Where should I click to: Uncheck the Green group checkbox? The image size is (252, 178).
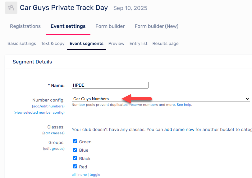click(75, 141)
